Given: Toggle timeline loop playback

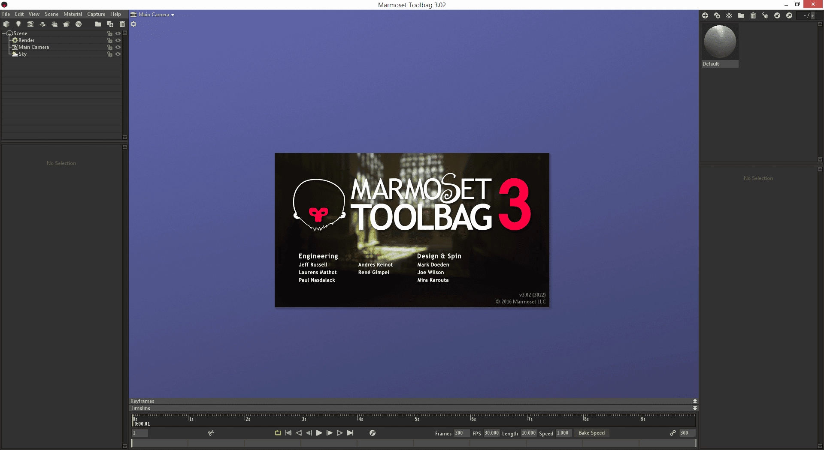Looking at the screenshot, I should [x=278, y=433].
